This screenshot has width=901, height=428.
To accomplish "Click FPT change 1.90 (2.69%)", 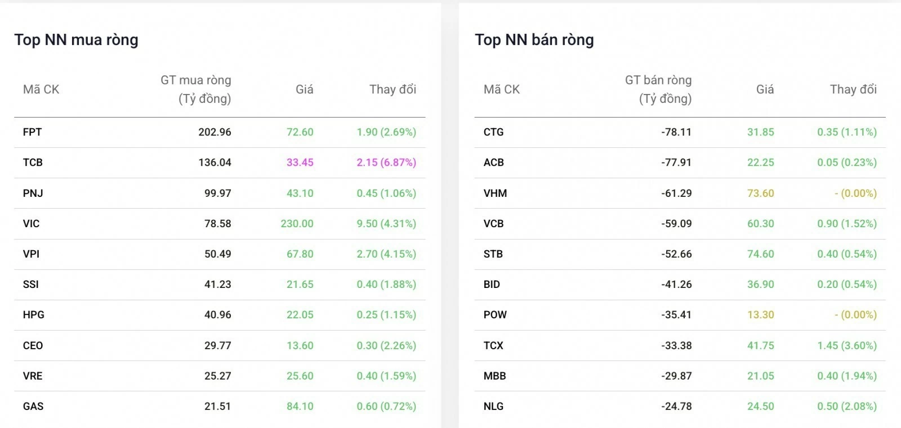I will tap(386, 132).
